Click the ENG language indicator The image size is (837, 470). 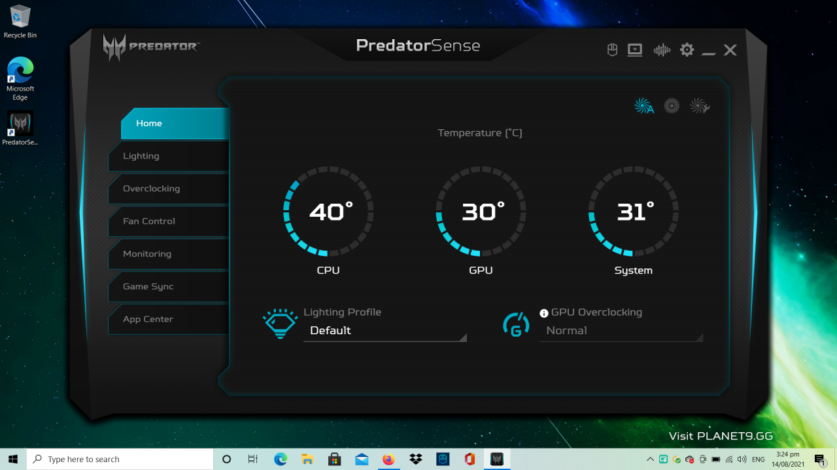click(x=759, y=460)
